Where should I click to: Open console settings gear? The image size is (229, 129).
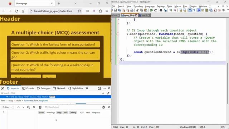tap(103, 107)
